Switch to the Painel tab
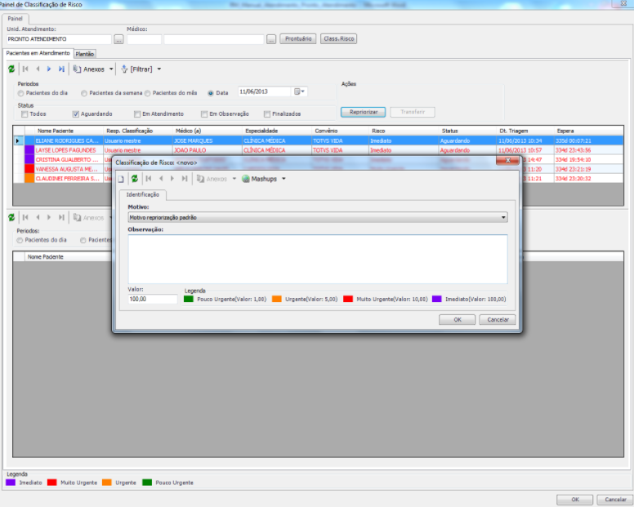This screenshot has height=507, width=634. (16, 19)
